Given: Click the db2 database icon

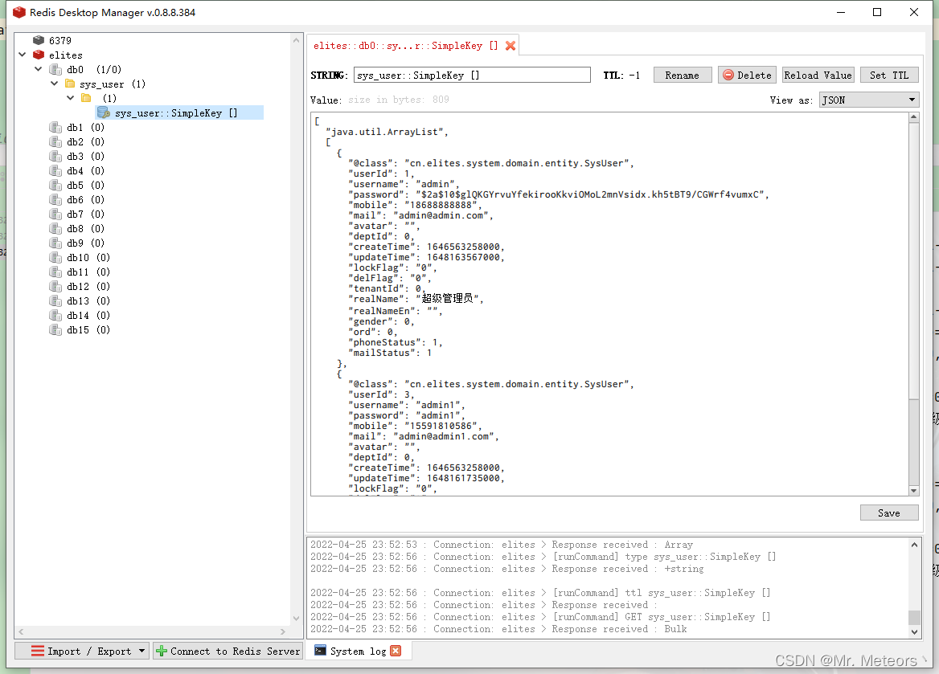Looking at the screenshot, I should click(x=55, y=142).
